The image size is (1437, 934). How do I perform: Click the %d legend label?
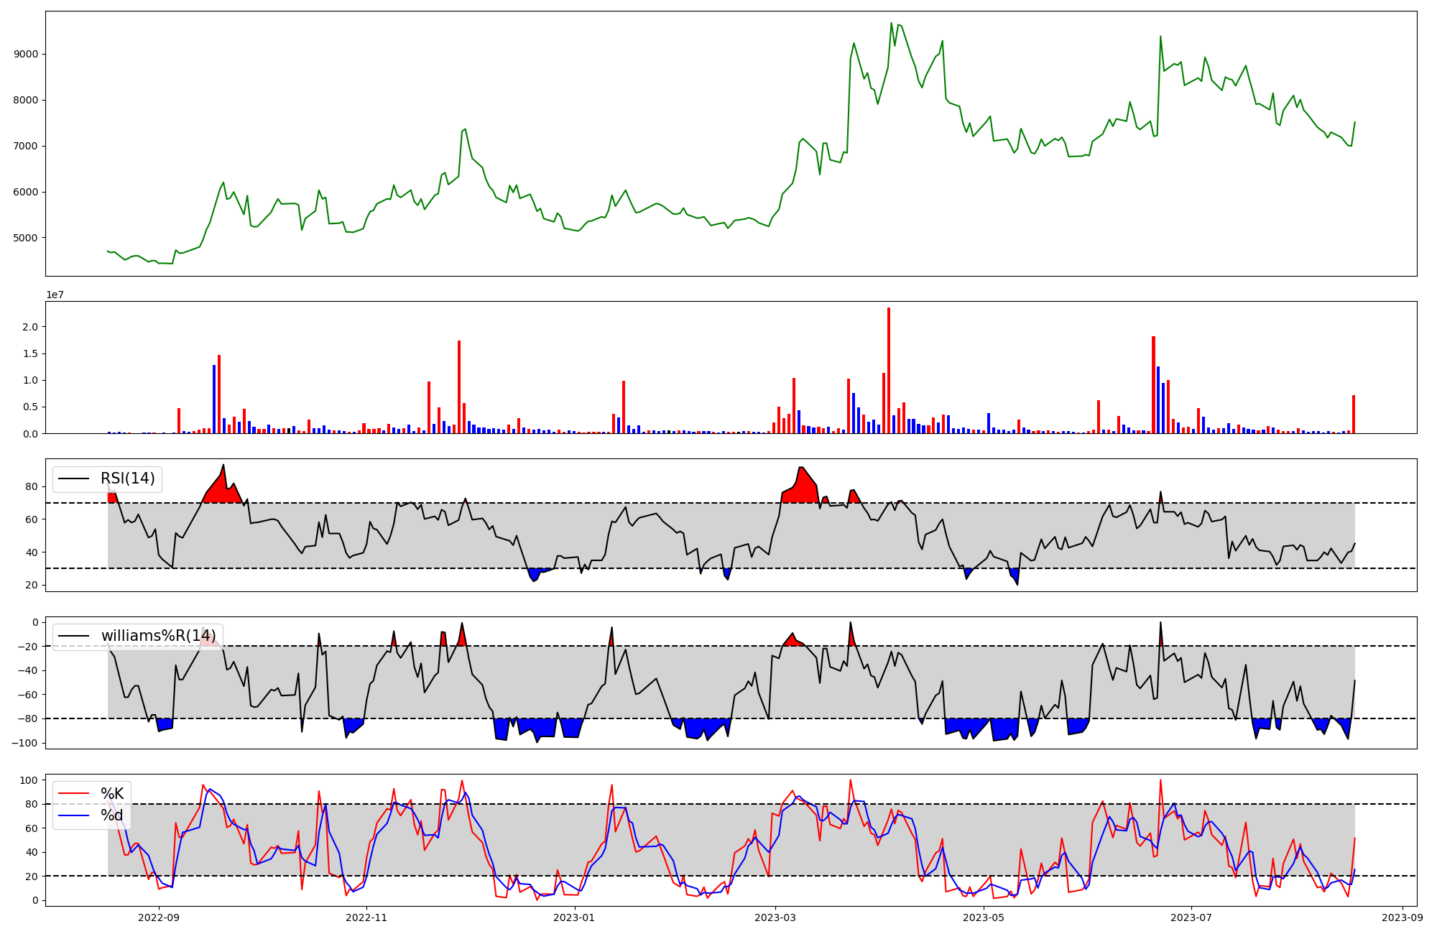tap(112, 815)
